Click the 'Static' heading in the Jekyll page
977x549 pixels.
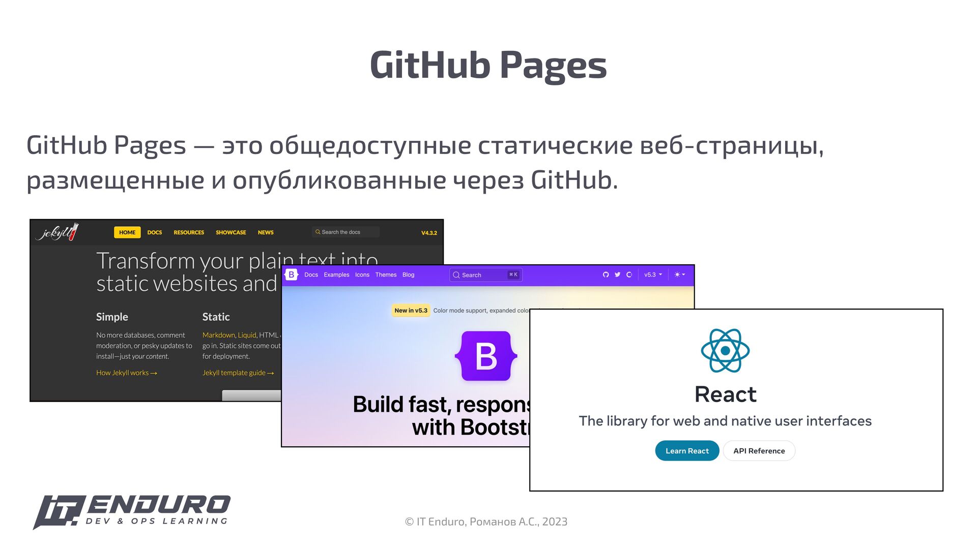(x=216, y=317)
